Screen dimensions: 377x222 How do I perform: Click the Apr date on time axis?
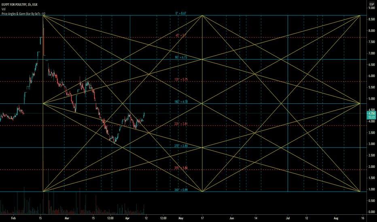pyautogui.click(x=127, y=218)
